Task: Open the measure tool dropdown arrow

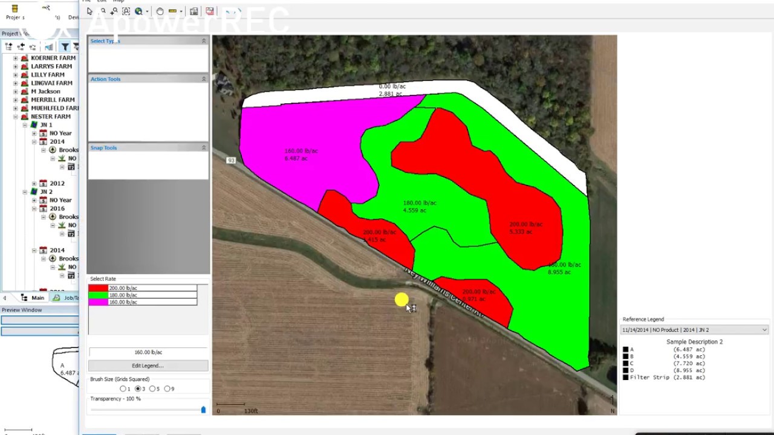Action: tap(181, 11)
